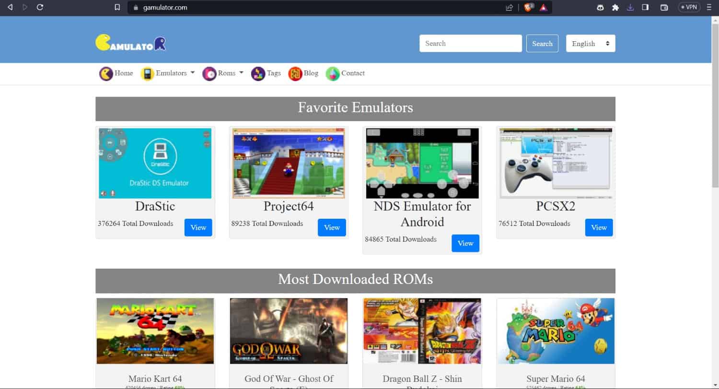Click the Favorite Emulators heading
The height and width of the screenshot is (389, 719).
click(x=355, y=107)
